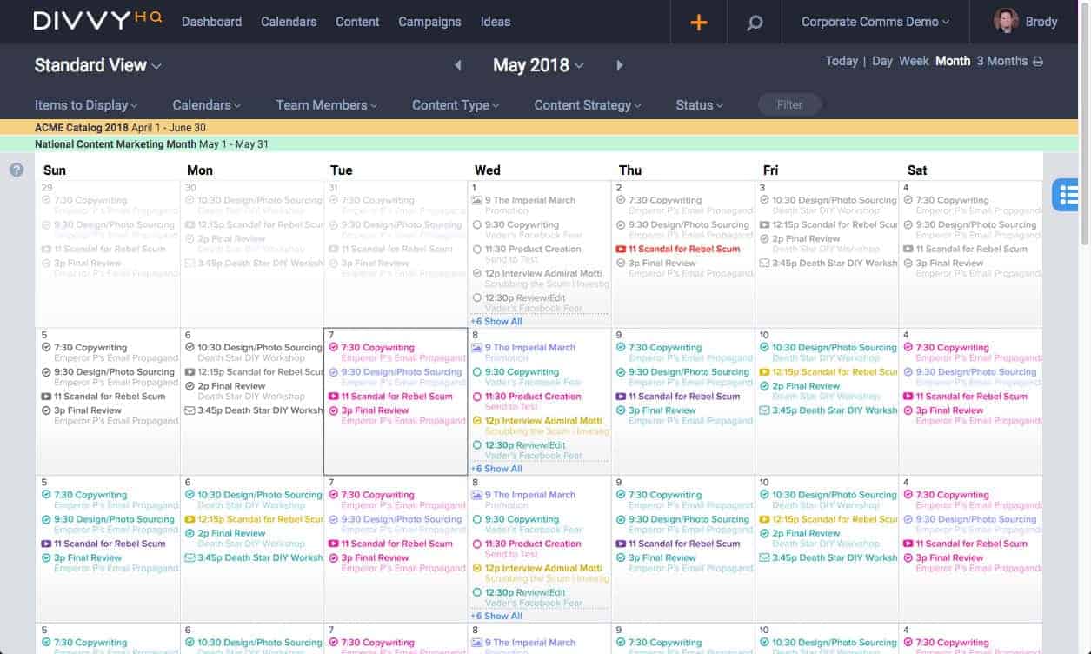Click video icon of 12:15p Scandal, day 30

190,224
